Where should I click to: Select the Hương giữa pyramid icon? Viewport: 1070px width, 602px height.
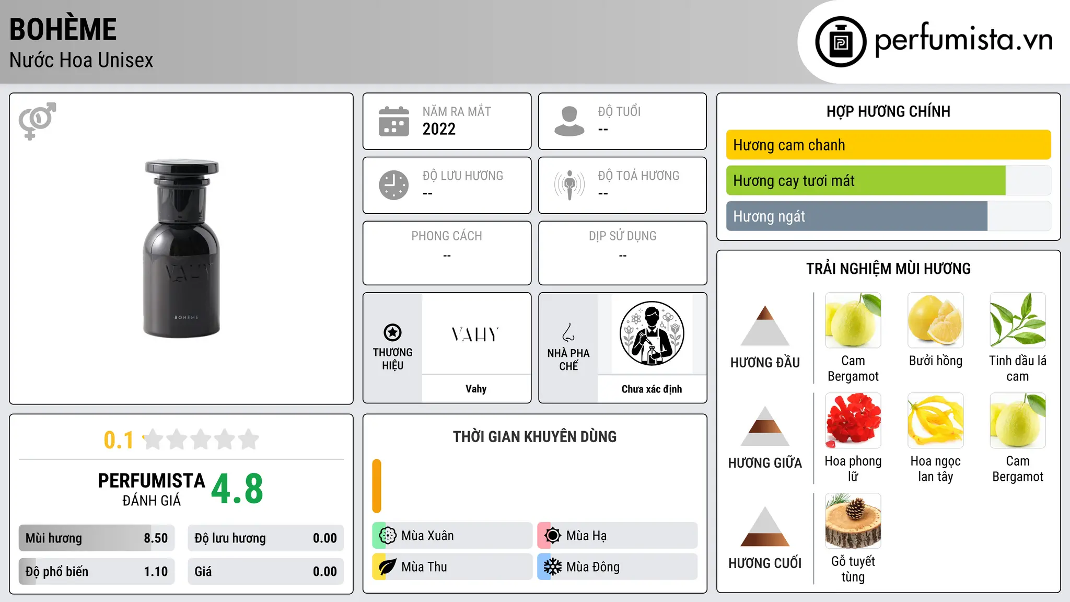click(765, 426)
